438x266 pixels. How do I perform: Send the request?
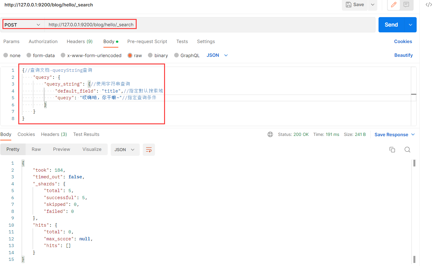point(391,25)
